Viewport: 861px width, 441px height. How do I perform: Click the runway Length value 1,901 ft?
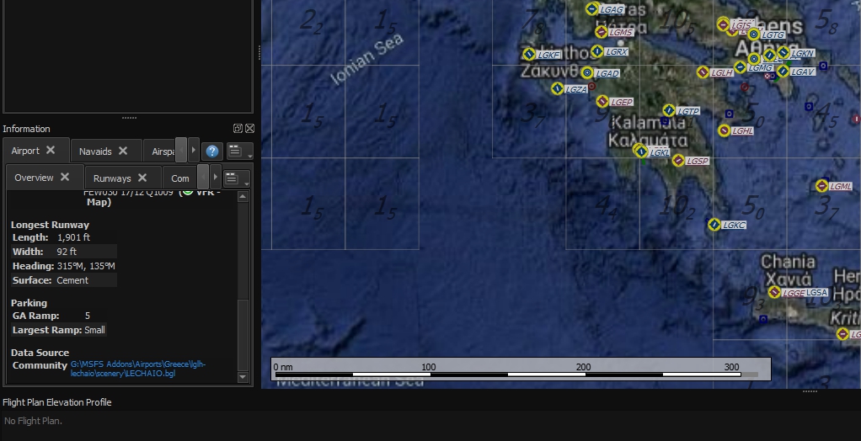[x=73, y=237]
